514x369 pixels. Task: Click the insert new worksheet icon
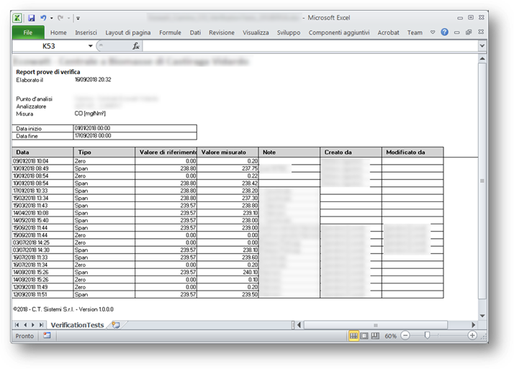[x=116, y=325]
